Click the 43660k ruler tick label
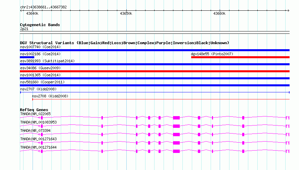This screenshot has height=170, width=299. [219, 14]
